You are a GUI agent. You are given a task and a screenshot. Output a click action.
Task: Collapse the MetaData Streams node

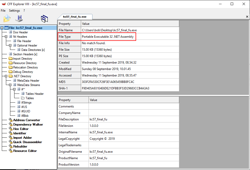(10, 85)
